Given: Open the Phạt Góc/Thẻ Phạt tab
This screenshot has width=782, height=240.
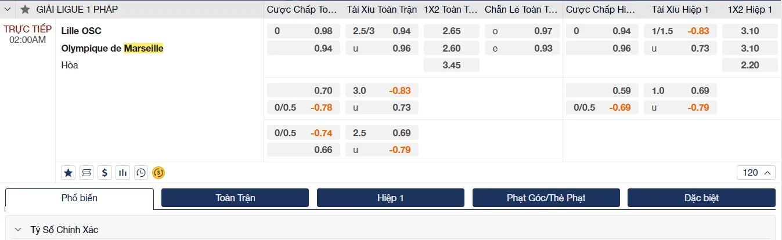Looking at the screenshot, I should pyautogui.click(x=546, y=198).
